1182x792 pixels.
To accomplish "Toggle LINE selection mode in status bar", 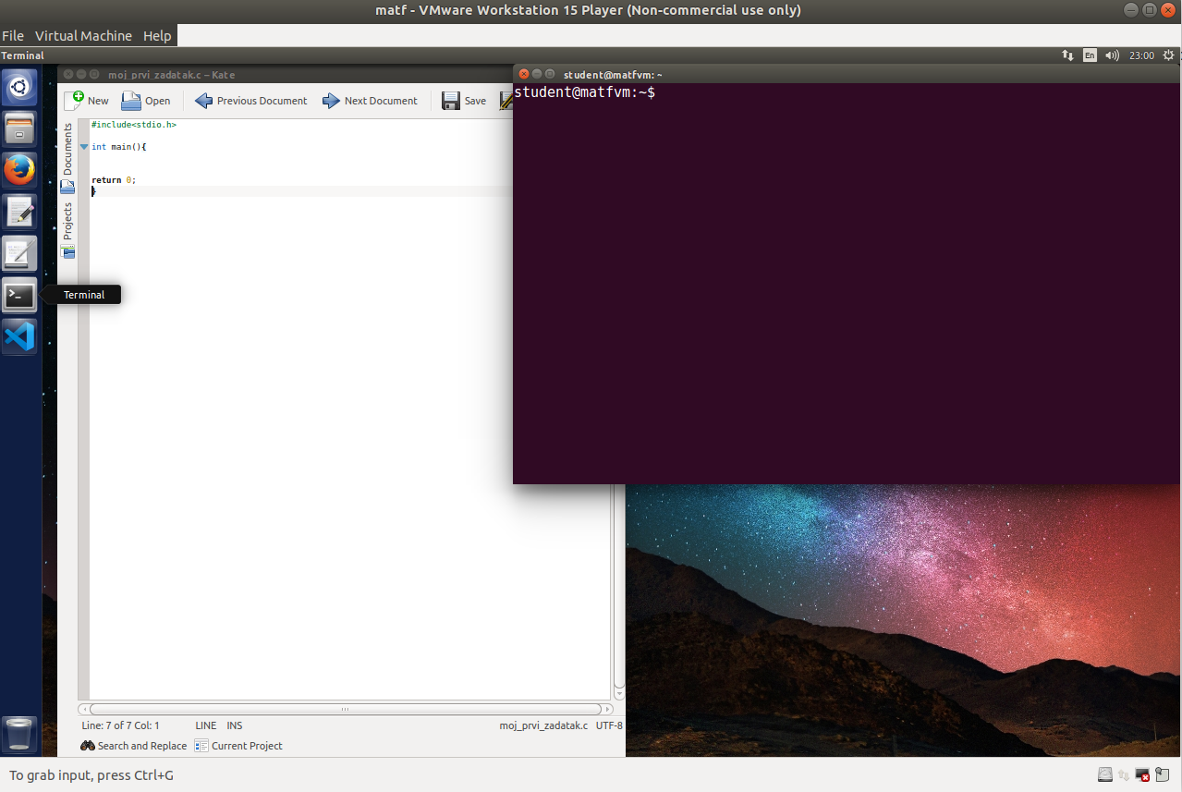I will coord(205,725).
